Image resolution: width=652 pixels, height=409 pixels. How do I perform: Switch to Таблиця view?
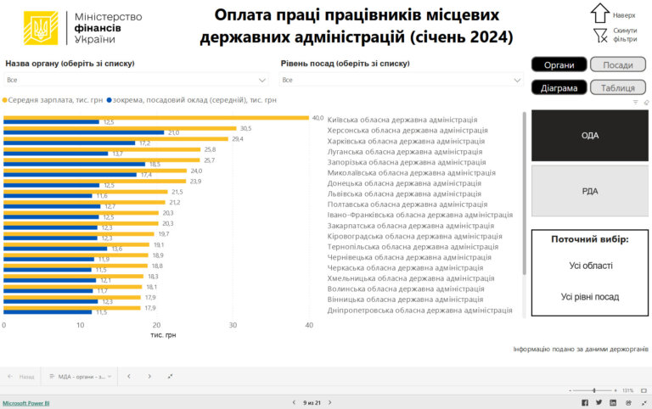[618, 87]
